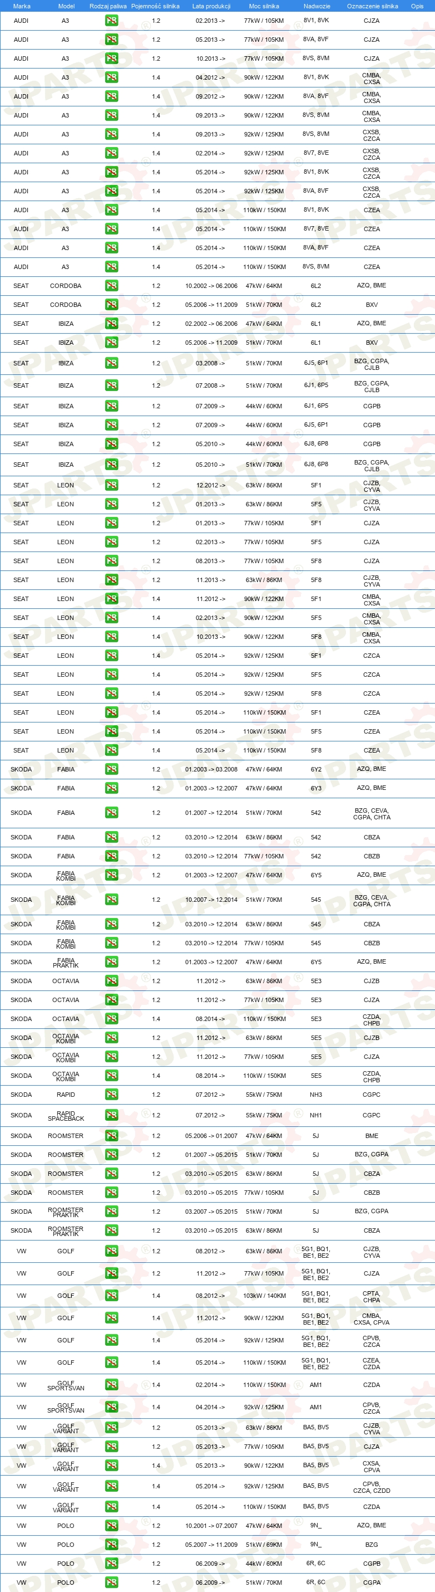The height and width of the screenshot is (1592, 435).
Task: Click fuel icon in Skoda Rapid NH3 row
Action: pos(112,1095)
